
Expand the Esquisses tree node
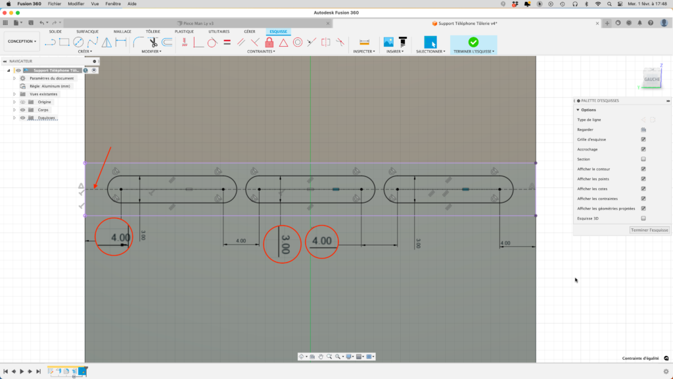(x=14, y=118)
